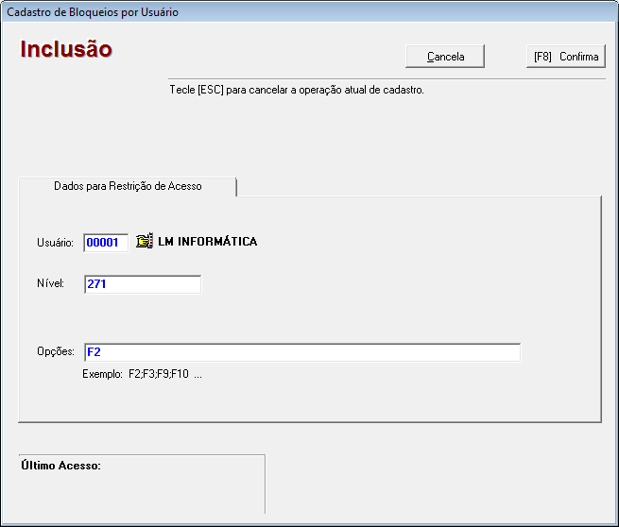Click the LM INFORMÁTICA user name text
Viewport: 619px width, 527px height.
coord(207,242)
